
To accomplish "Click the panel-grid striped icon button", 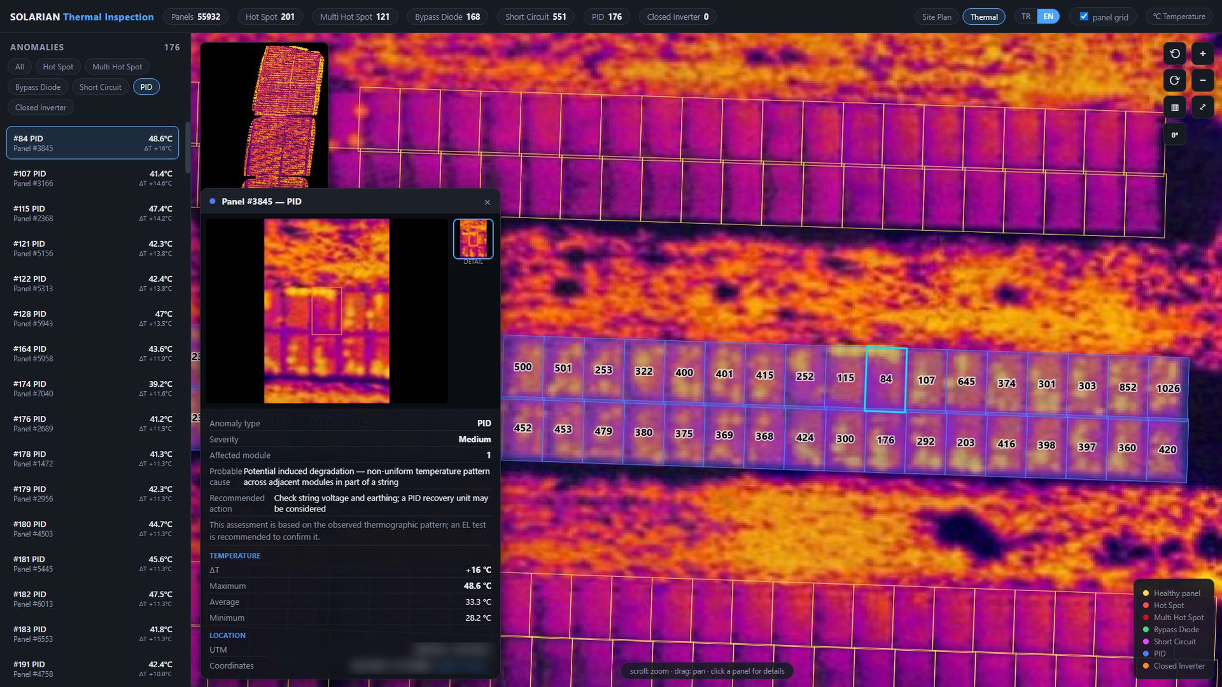I will [x=1175, y=108].
